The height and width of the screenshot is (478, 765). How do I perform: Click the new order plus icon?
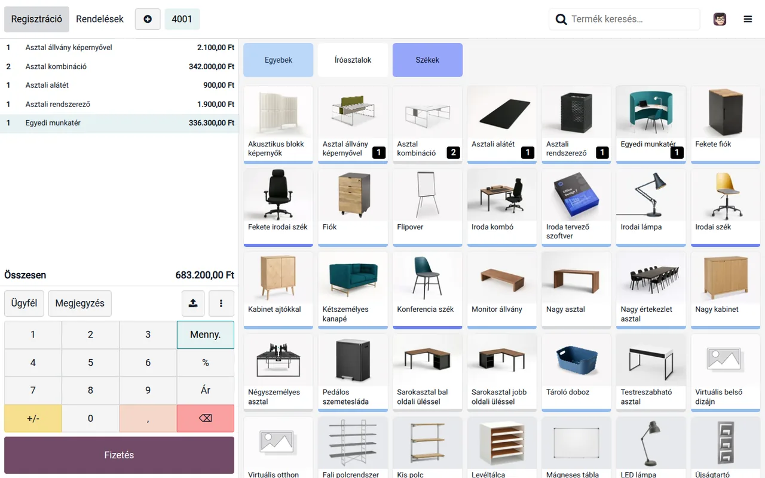click(x=148, y=19)
